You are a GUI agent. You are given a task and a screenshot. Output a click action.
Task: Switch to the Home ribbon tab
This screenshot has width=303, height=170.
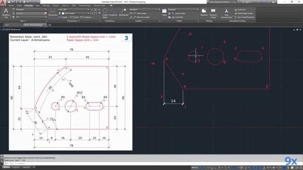[11, 6]
